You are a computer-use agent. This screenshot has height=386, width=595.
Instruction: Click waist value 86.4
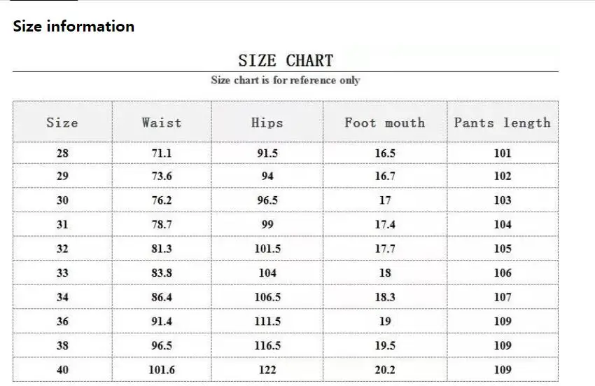(162, 297)
